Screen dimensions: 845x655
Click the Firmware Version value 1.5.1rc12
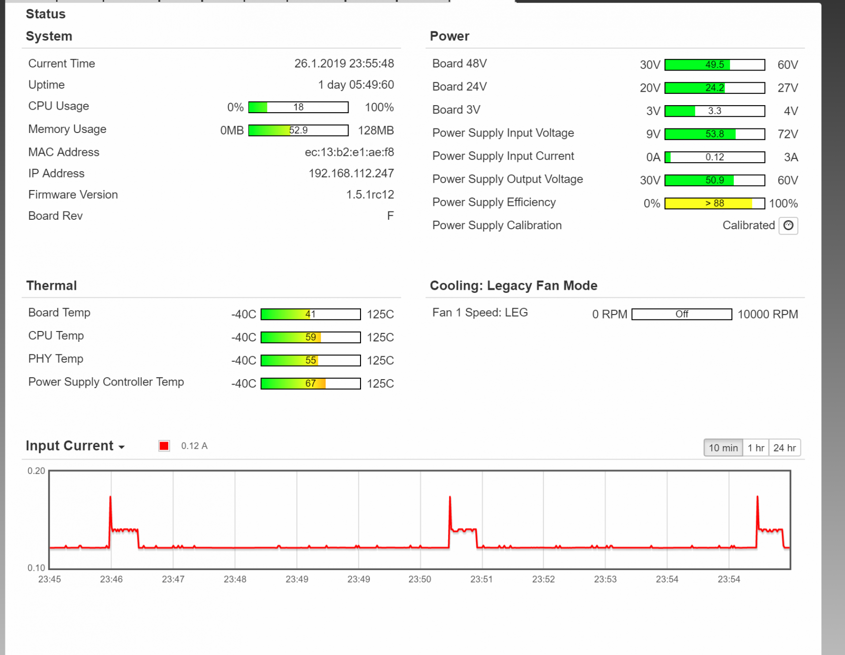pos(370,195)
